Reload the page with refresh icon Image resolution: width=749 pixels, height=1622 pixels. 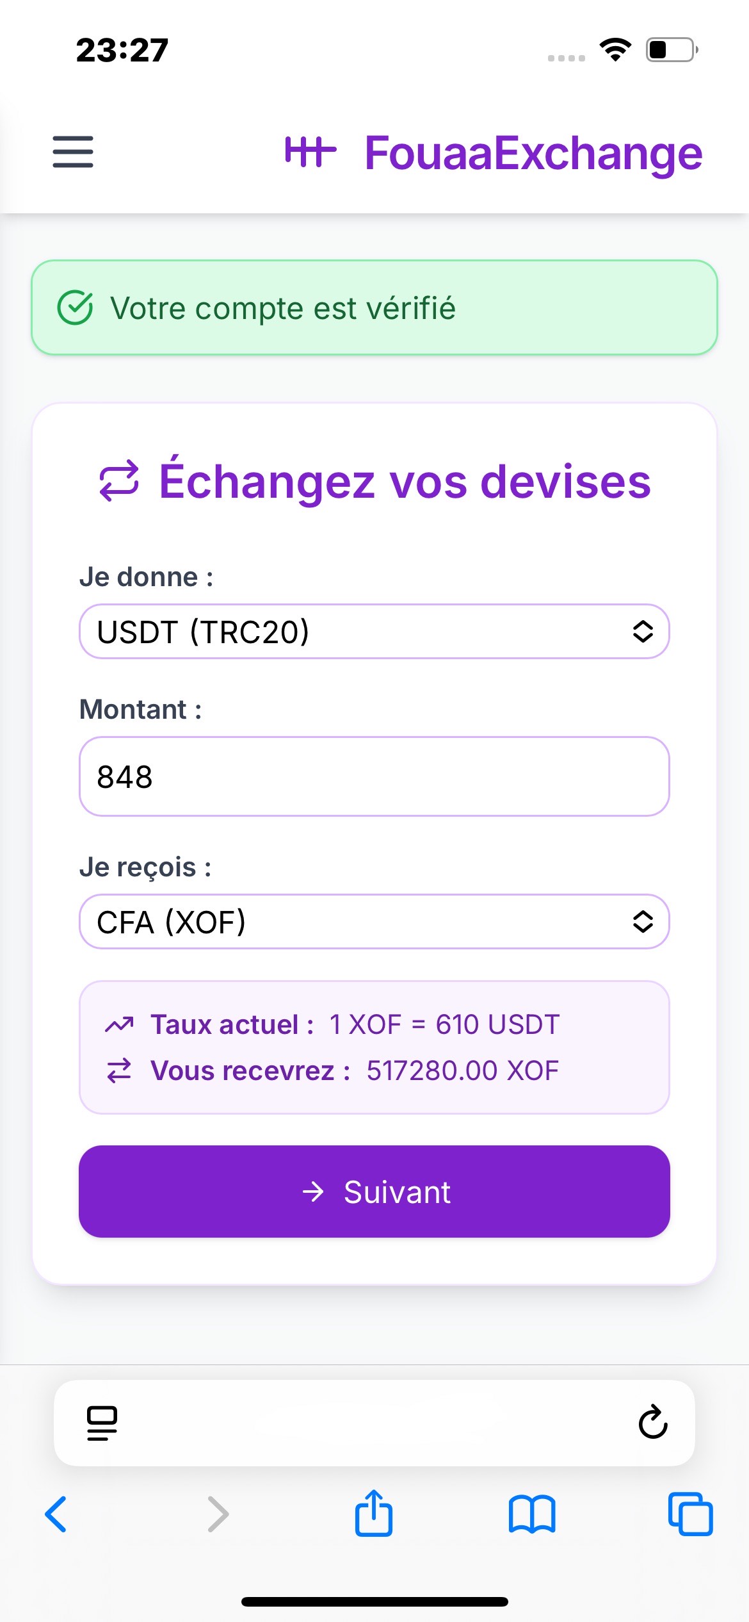(x=653, y=1421)
